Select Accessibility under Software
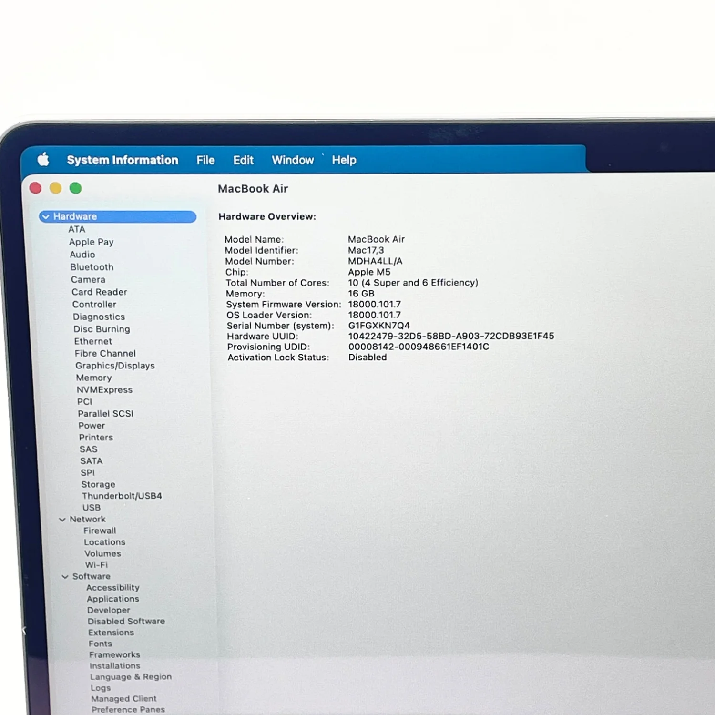 click(x=113, y=588)
